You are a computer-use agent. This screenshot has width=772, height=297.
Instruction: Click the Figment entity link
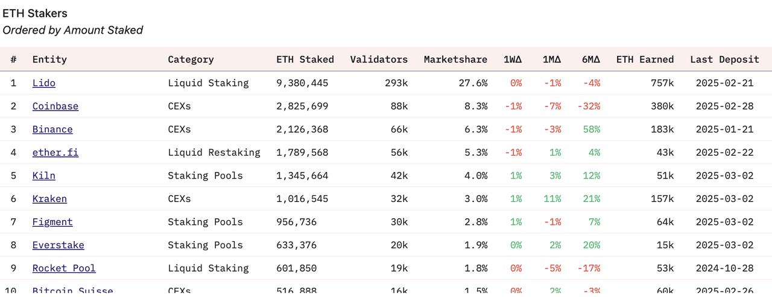tap(52, 222)
